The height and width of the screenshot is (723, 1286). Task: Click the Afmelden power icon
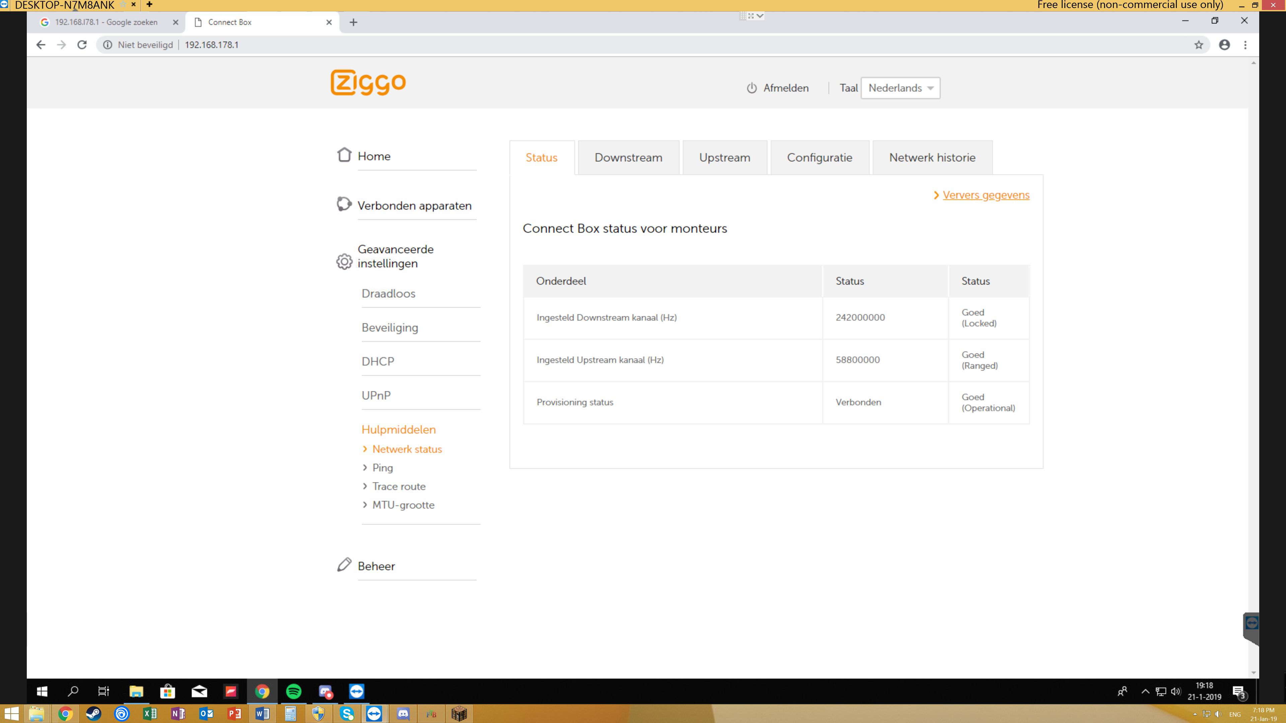pyautogui.click(x=752, y=88)
